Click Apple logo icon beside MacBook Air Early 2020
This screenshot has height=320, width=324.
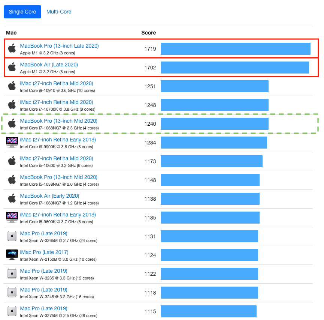[12, 198]
